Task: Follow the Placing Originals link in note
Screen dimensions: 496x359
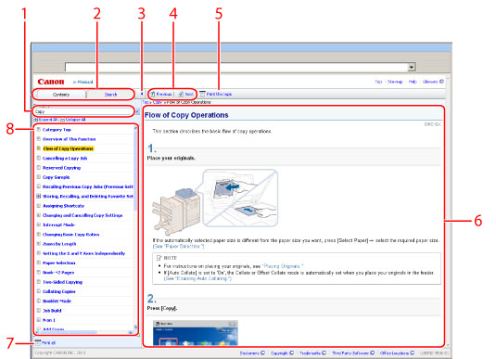Action: 283,266
